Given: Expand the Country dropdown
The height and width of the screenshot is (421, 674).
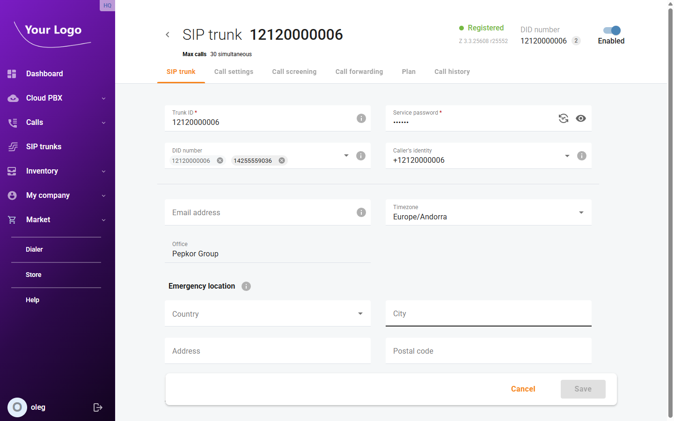Looking at the screenshot, I should click(x=360, y=313).
